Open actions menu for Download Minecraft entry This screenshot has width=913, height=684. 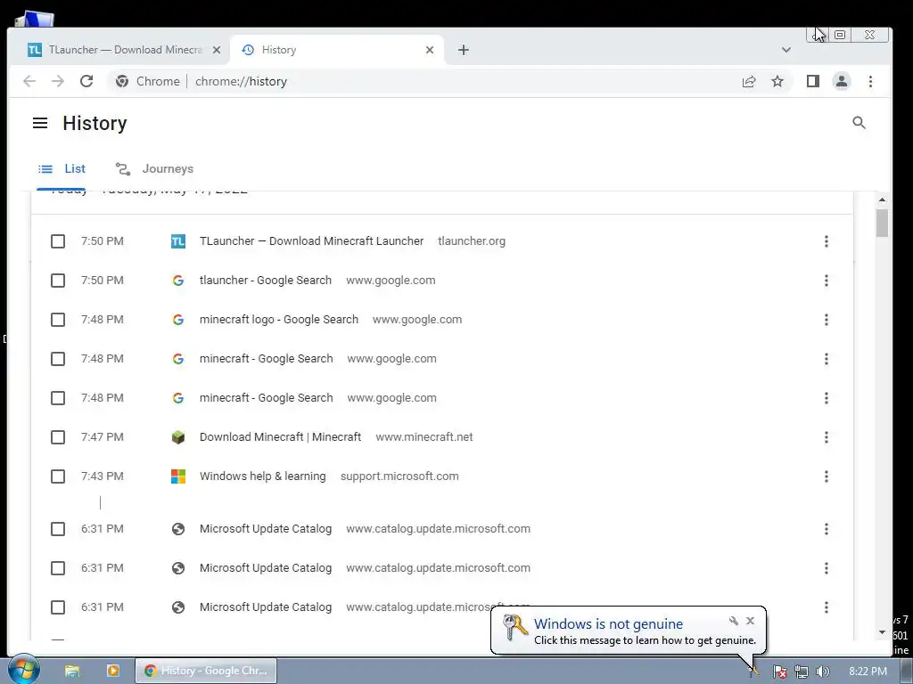coord(827,437)
